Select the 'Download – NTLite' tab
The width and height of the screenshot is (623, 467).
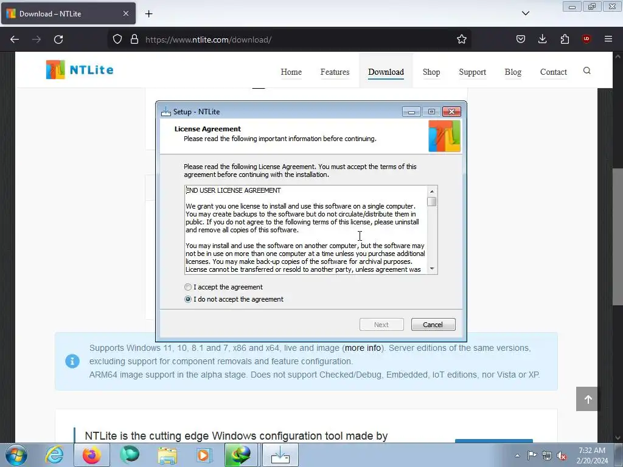68,13
